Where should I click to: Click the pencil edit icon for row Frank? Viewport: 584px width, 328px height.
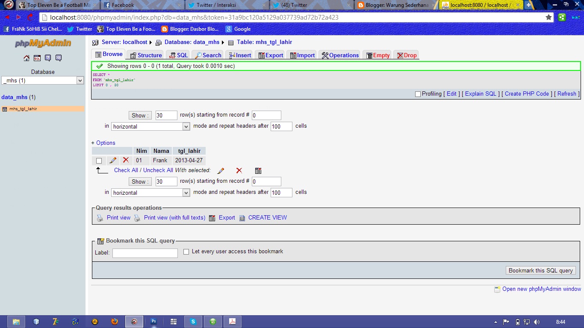[113, 161]
